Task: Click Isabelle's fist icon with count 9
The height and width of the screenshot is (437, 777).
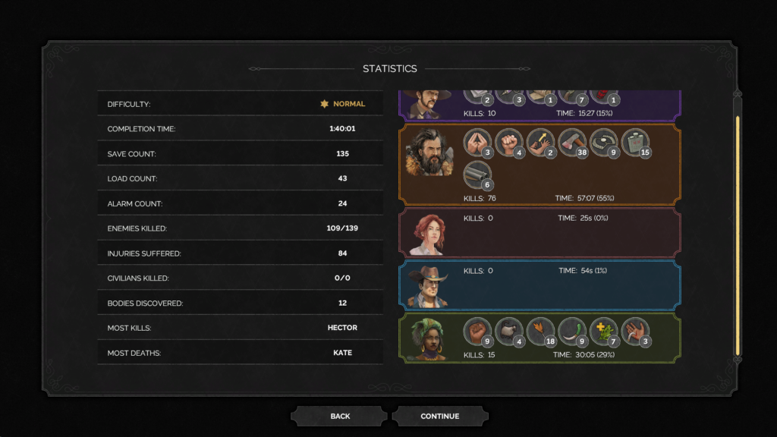Action: click(x=477, y=332)
